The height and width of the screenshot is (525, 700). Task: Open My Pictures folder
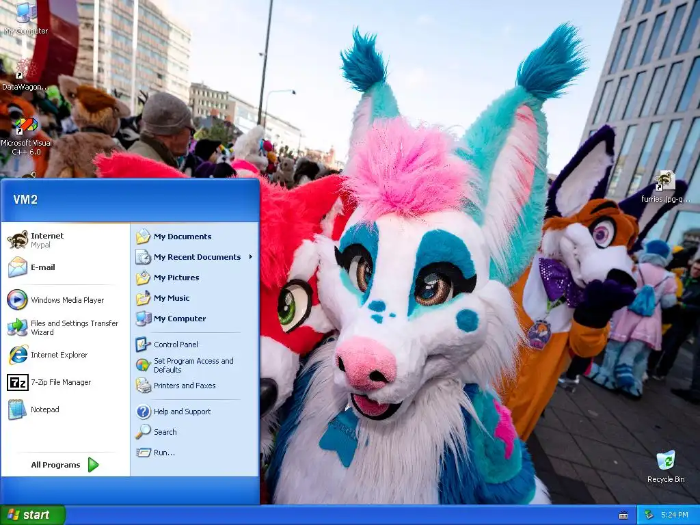pyautogui.click(x=195, y=278)
